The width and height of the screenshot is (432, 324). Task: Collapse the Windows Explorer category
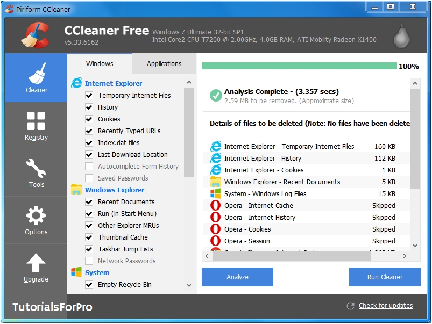[115, 190]
